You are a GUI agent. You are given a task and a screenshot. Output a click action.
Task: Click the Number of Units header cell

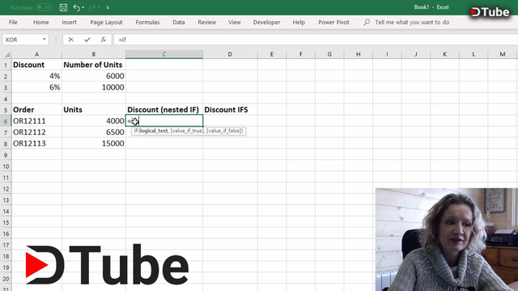pyautogui.click(x=94, y=65)
